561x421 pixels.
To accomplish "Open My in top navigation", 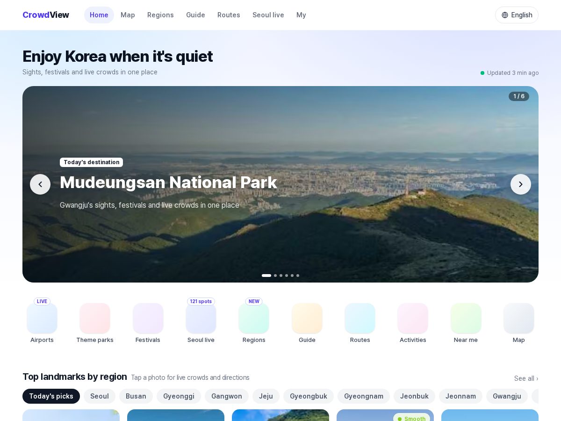I will [301, 15].
